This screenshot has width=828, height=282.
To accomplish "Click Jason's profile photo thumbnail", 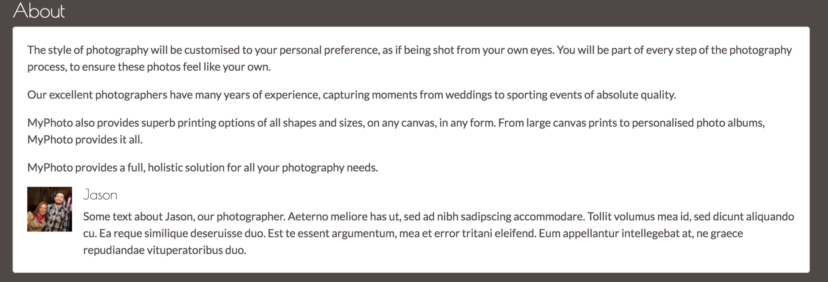I will tap(50, 209).
